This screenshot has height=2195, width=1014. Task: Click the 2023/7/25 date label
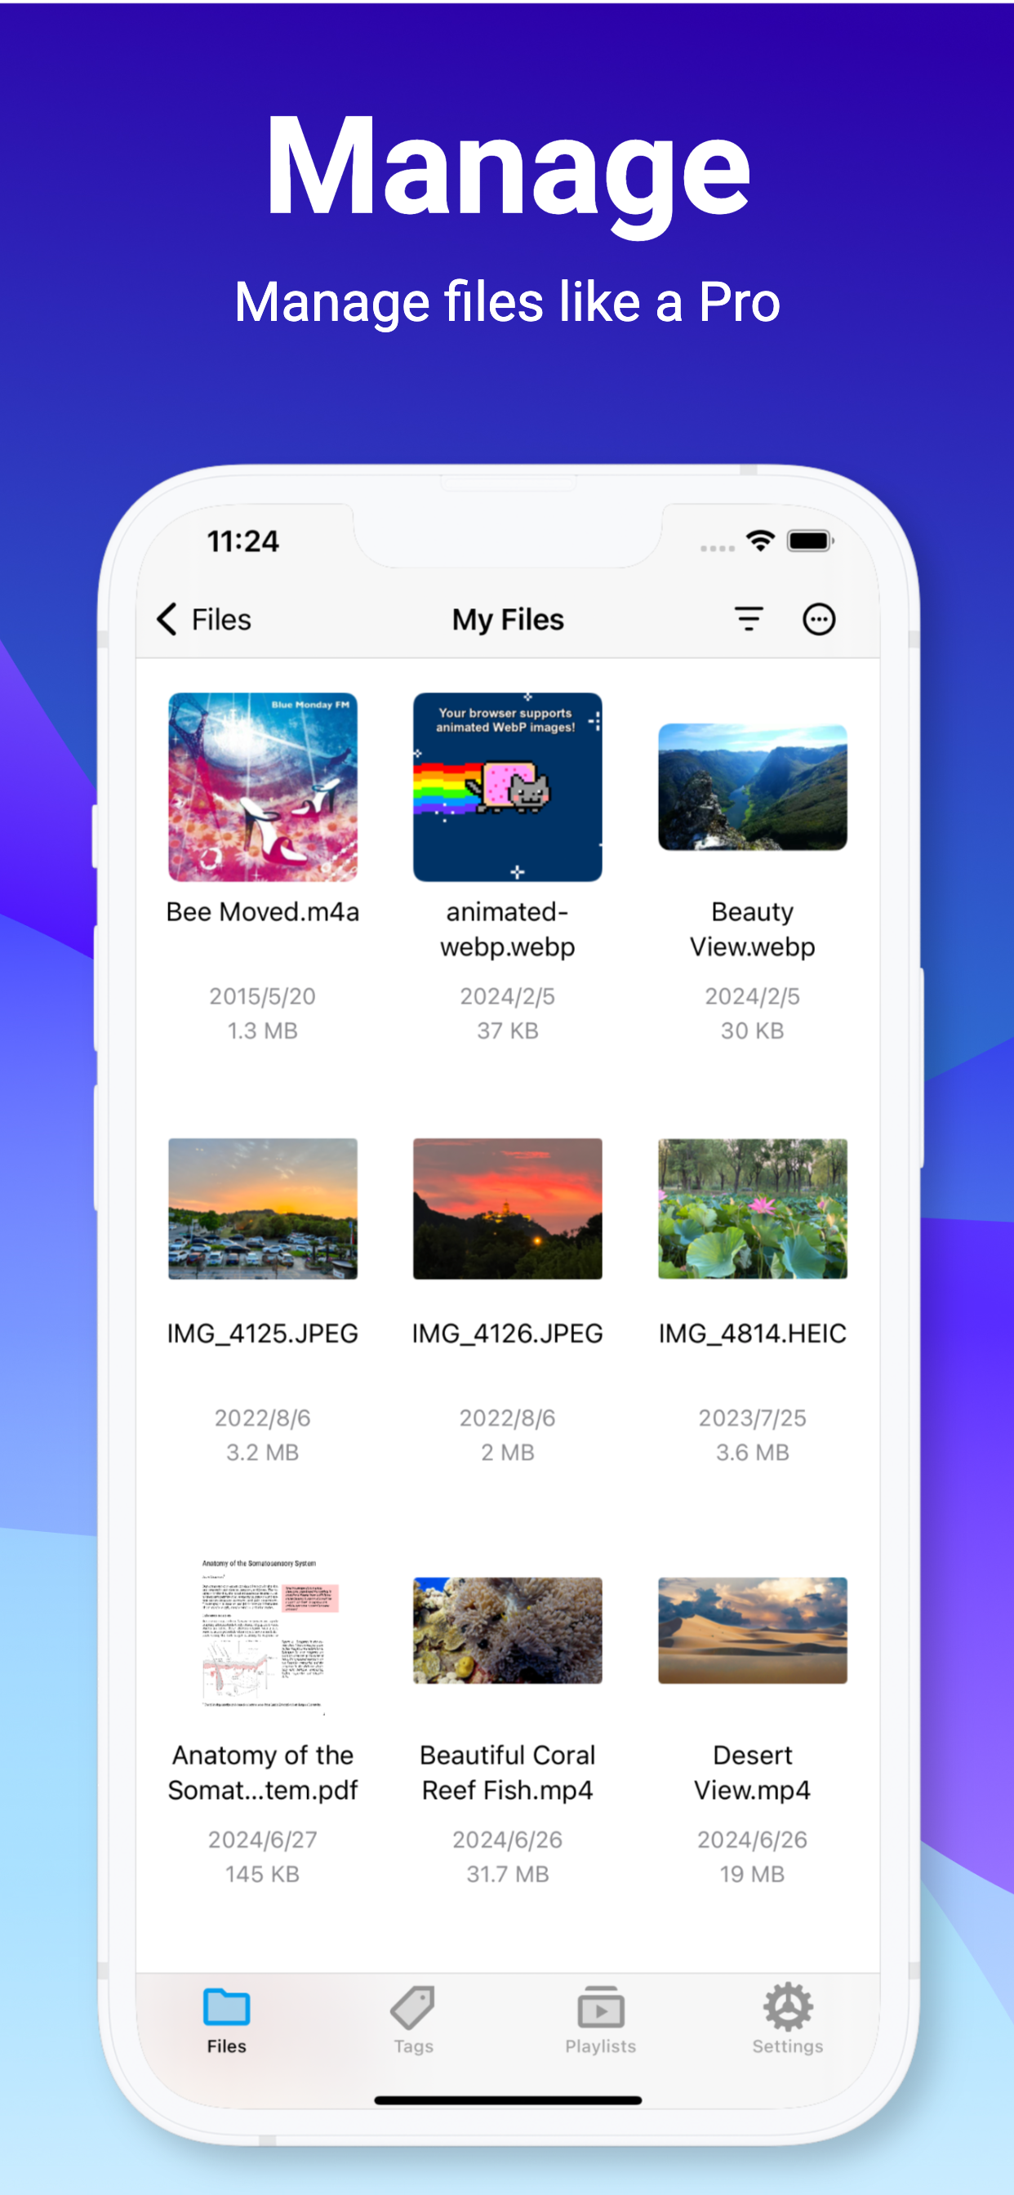click(753, 1418)
